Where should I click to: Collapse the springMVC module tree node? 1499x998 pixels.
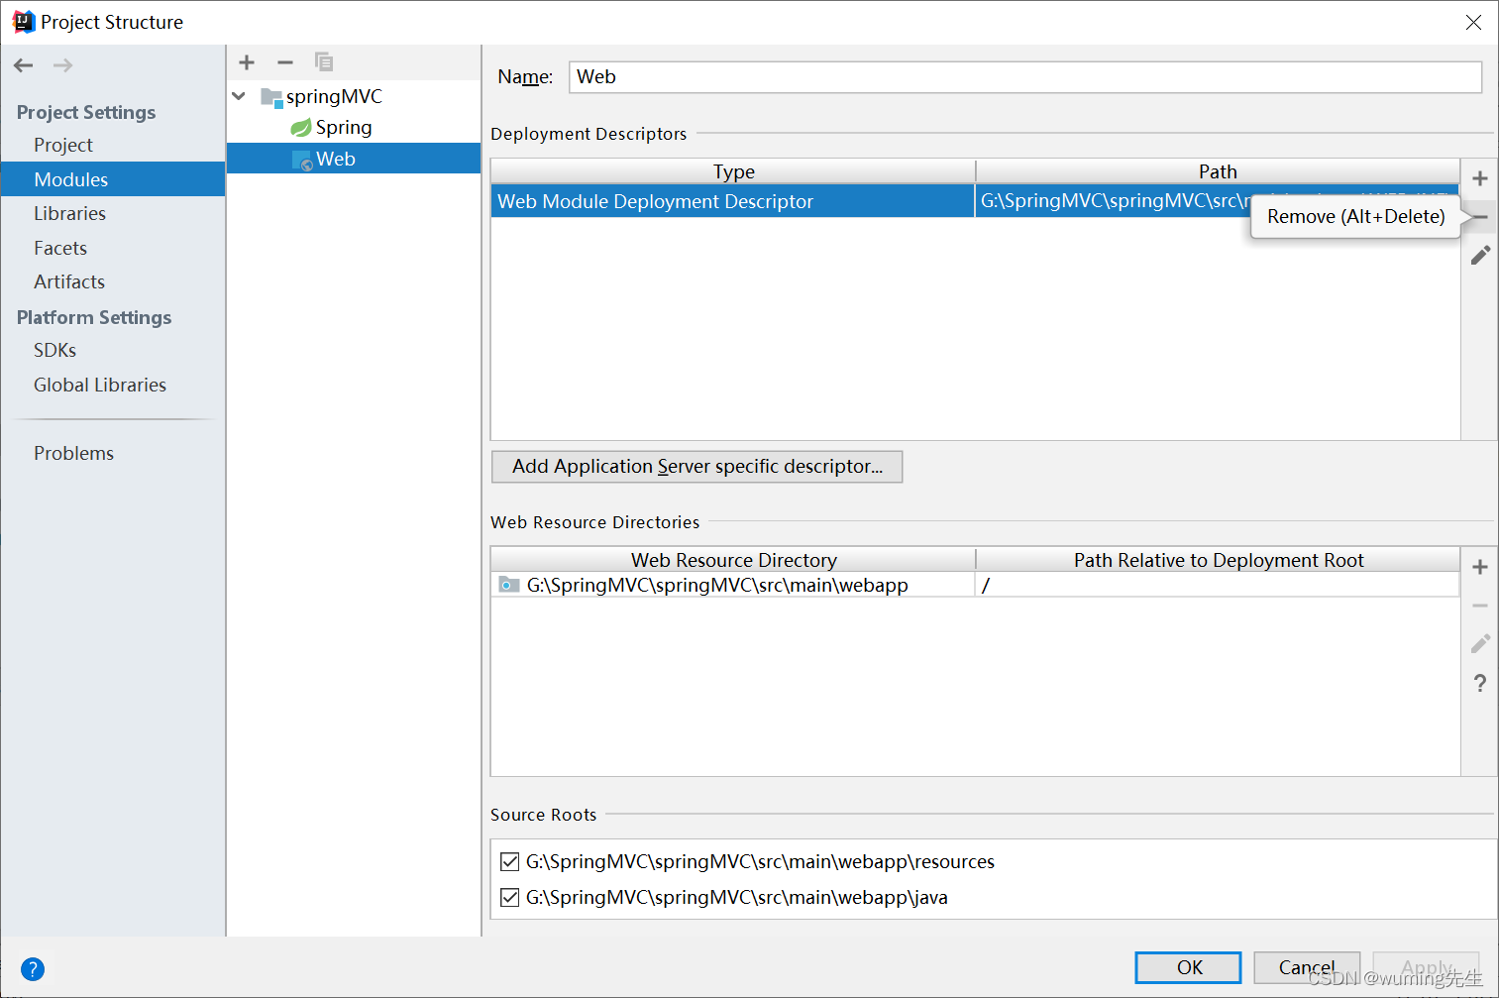[x=239, y=96]
